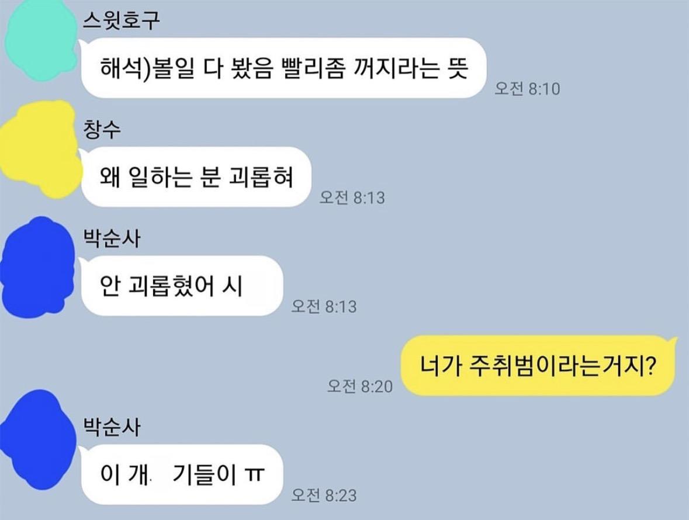Tap the message 왜 일하는 분 괴롭혀

pos(196,177)
